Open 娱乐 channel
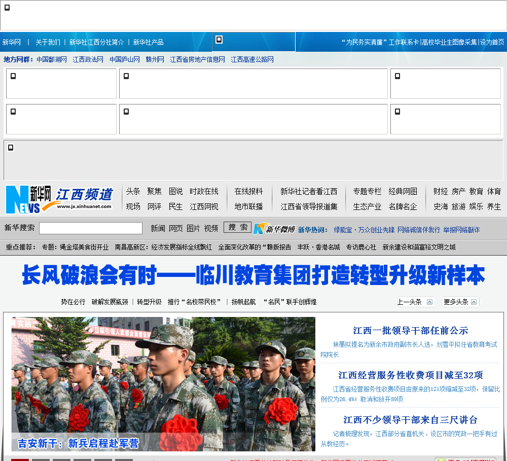 [x=476, y=206]
